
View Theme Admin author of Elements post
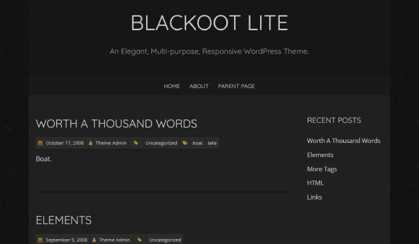click(115, 240)
